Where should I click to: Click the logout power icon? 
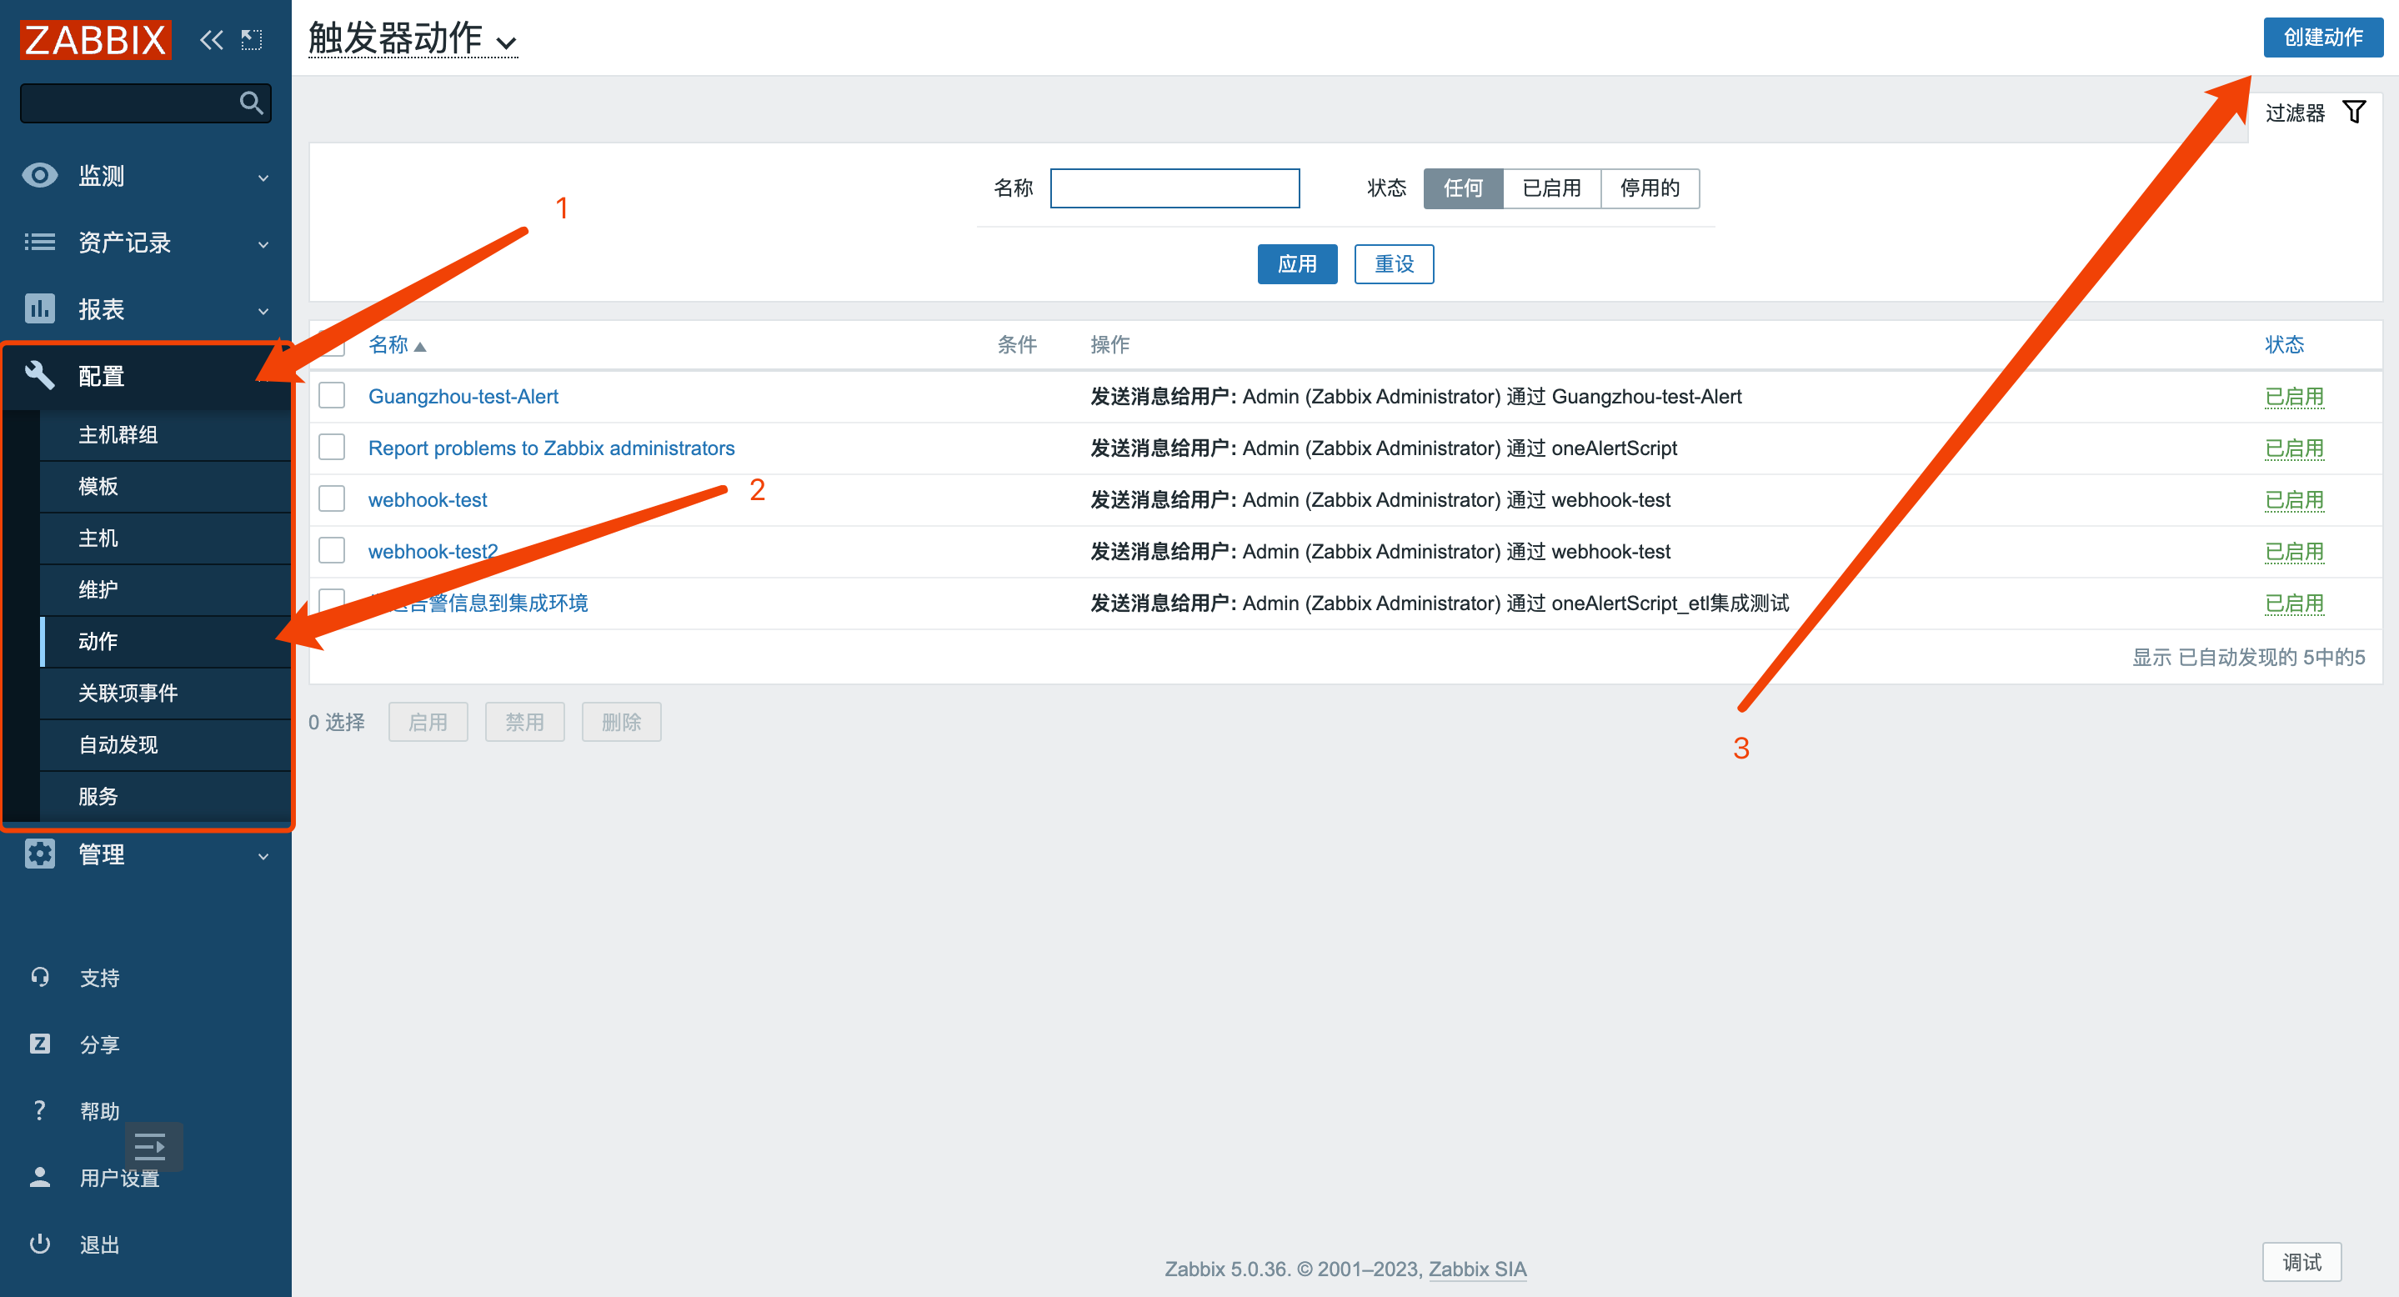pos(40,1244)
